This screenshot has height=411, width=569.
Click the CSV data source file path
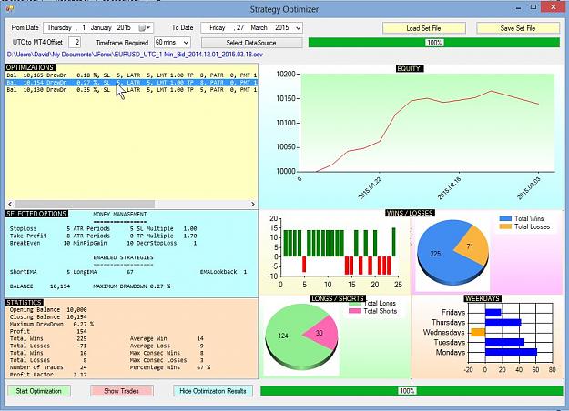point(135,55)
